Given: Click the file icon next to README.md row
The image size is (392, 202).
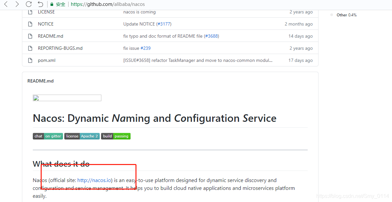Looking at the screenshot, I should 30,36.
